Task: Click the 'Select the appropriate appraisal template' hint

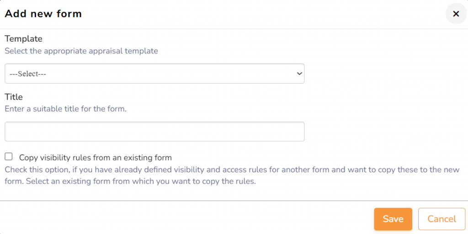Action: click(x=81, y=51)
